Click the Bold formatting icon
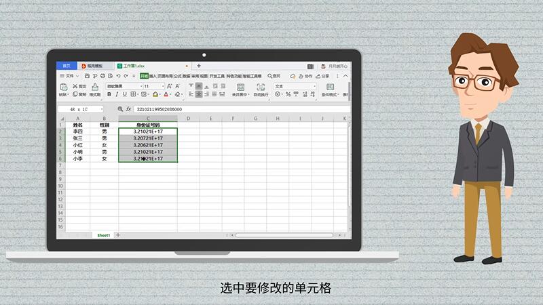Viewport: 543px width, 305px height. click(109, 95)
